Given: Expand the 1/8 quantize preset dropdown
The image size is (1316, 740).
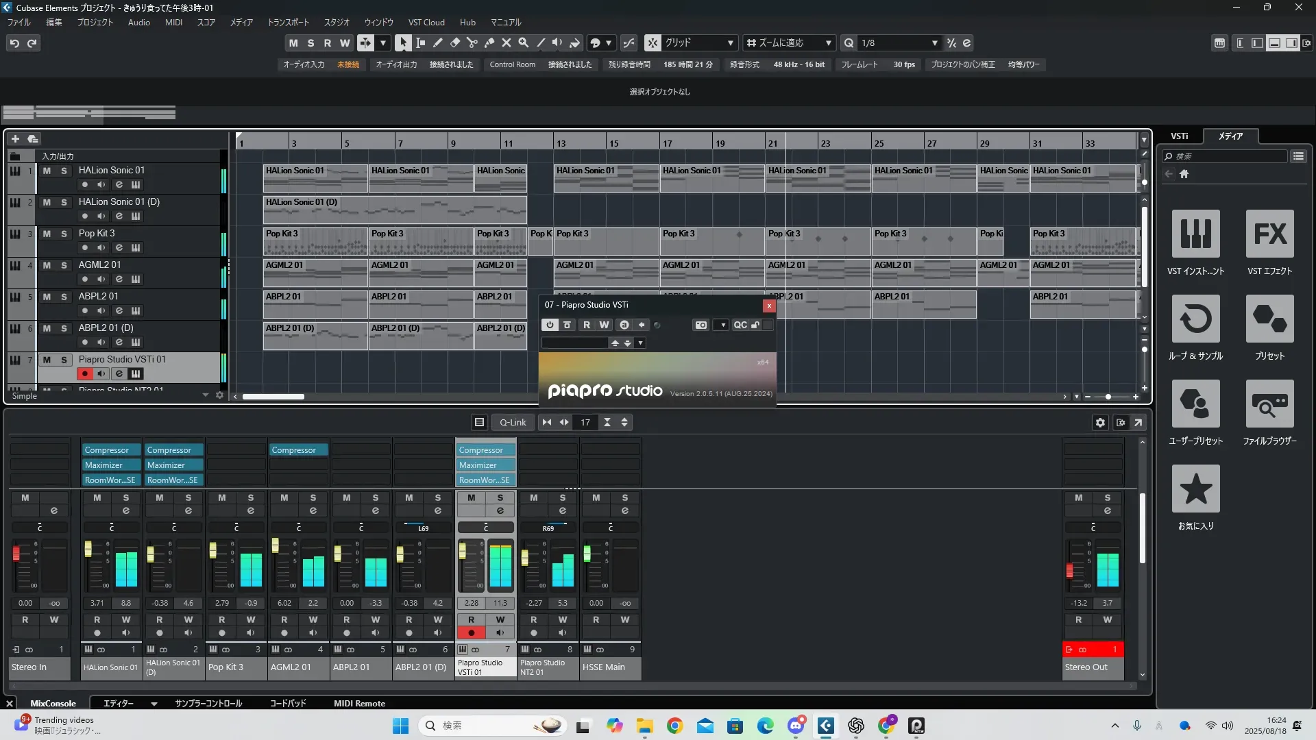Looking at the screenshot, I should tap(934, 42).
